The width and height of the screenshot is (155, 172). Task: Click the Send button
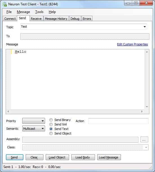pos(15,157)
